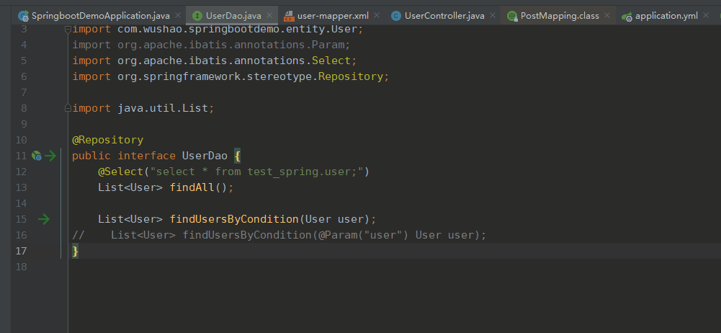The height and width of the screenshot is (333, 721).
Task: Click the @Select annotation on line 12
Action: 120,172
